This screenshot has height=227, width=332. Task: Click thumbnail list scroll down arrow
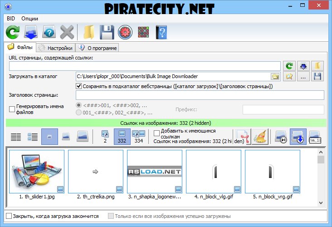(321, 203)
